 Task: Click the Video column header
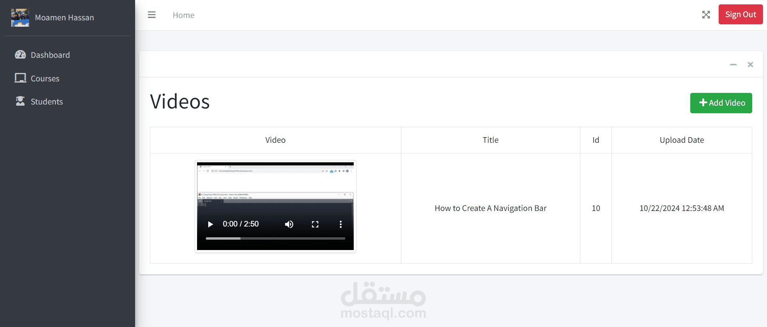(x=275, y=140)
